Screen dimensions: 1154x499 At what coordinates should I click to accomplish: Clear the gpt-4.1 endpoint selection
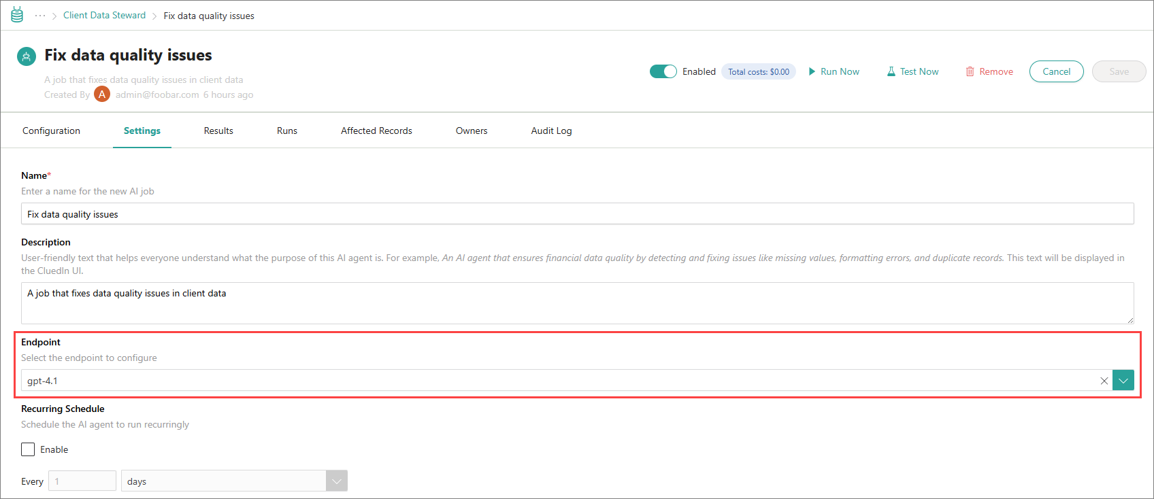tap(1104, 381)
